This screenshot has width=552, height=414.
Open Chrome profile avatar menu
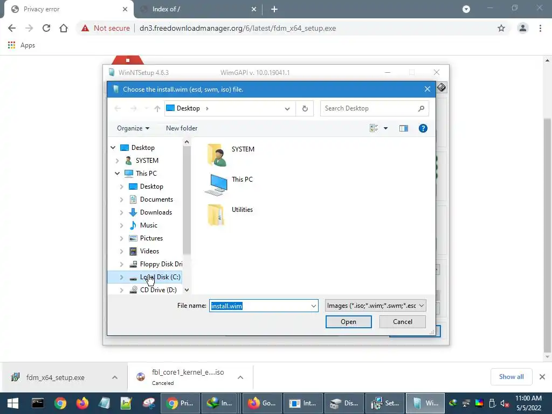click(x=523, y=28)
